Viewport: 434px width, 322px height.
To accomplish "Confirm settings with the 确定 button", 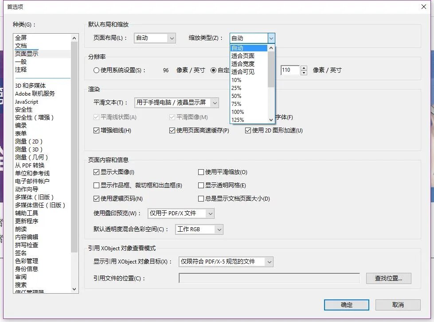I will point(346,305).
